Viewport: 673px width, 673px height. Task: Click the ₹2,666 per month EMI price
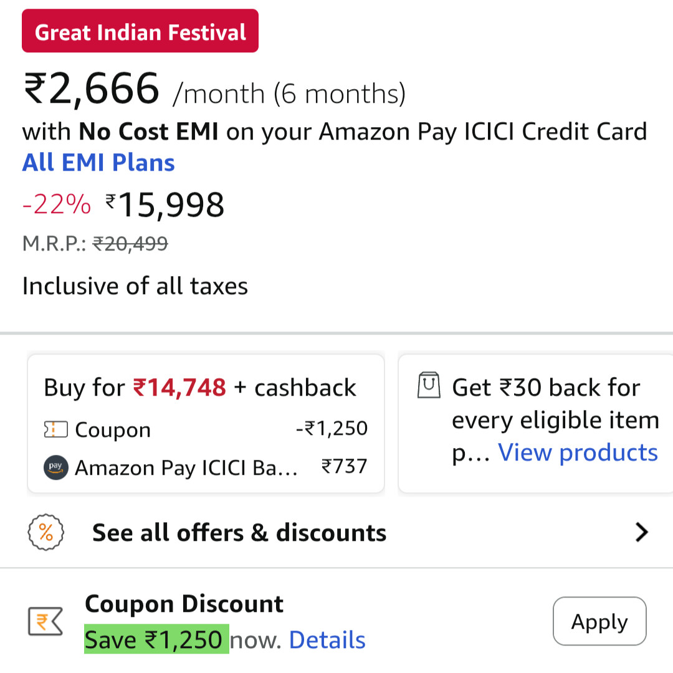point(92,89)
